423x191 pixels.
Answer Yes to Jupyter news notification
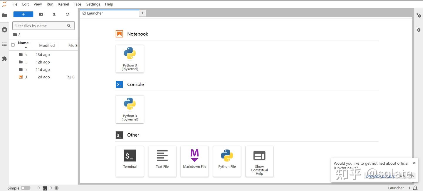tap(402, 176)
